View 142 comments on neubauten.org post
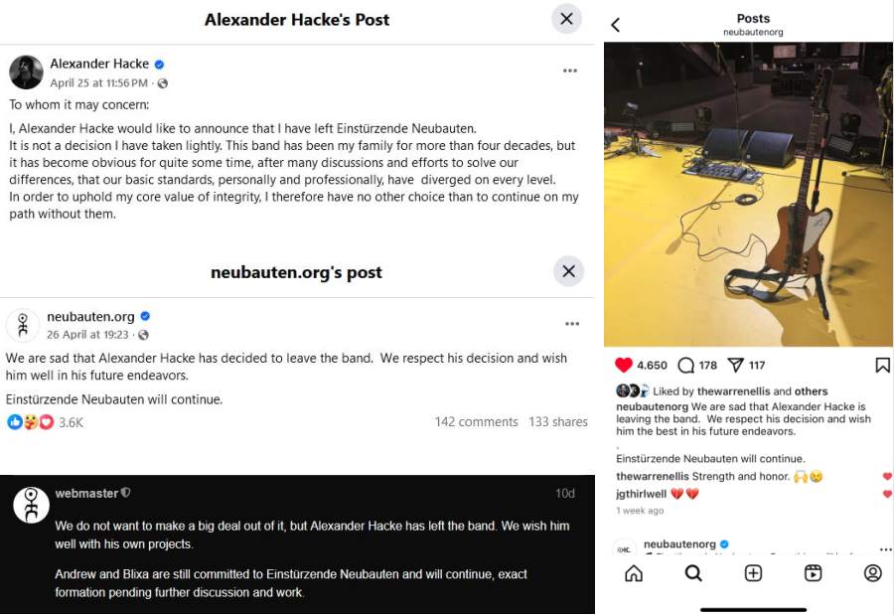The width and height of the screenshot is (894, 615). 476,421
